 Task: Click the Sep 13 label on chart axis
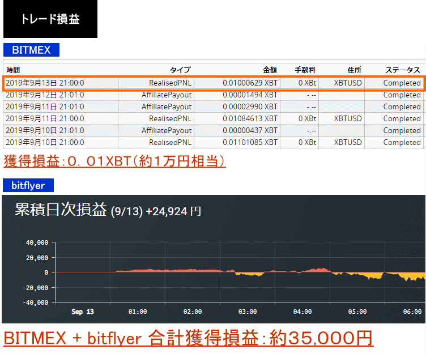[83, 312]
